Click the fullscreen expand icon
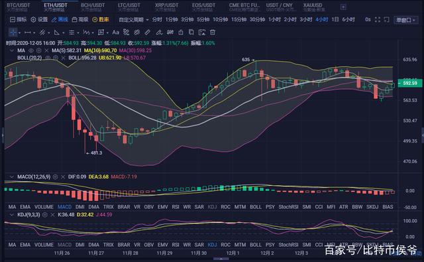The image size is (424, 262). tap(378, 19)
